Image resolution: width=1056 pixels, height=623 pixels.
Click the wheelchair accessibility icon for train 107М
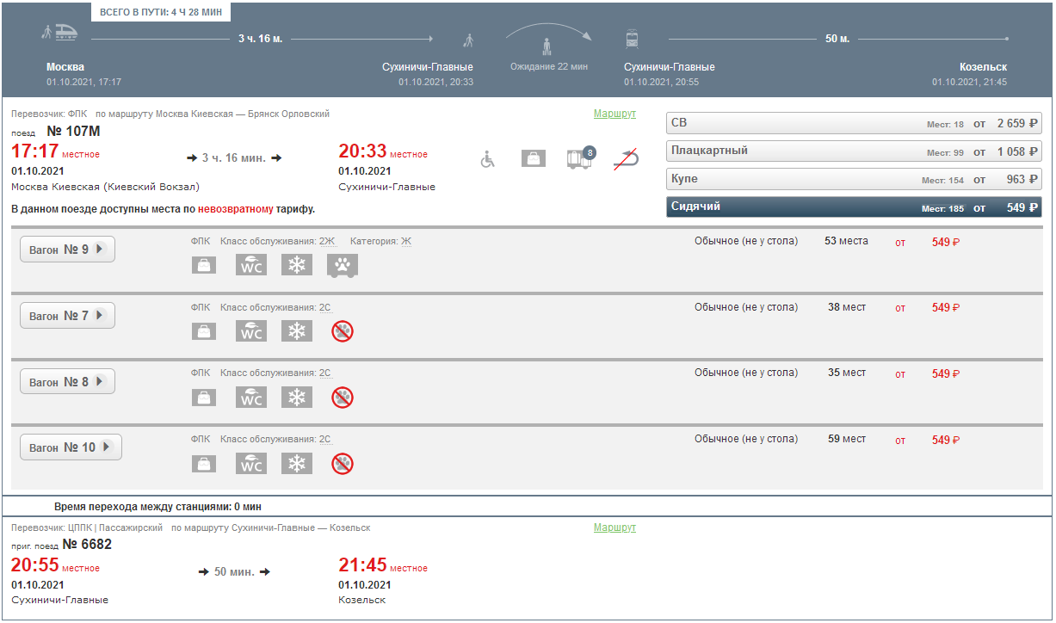[488, 159]
